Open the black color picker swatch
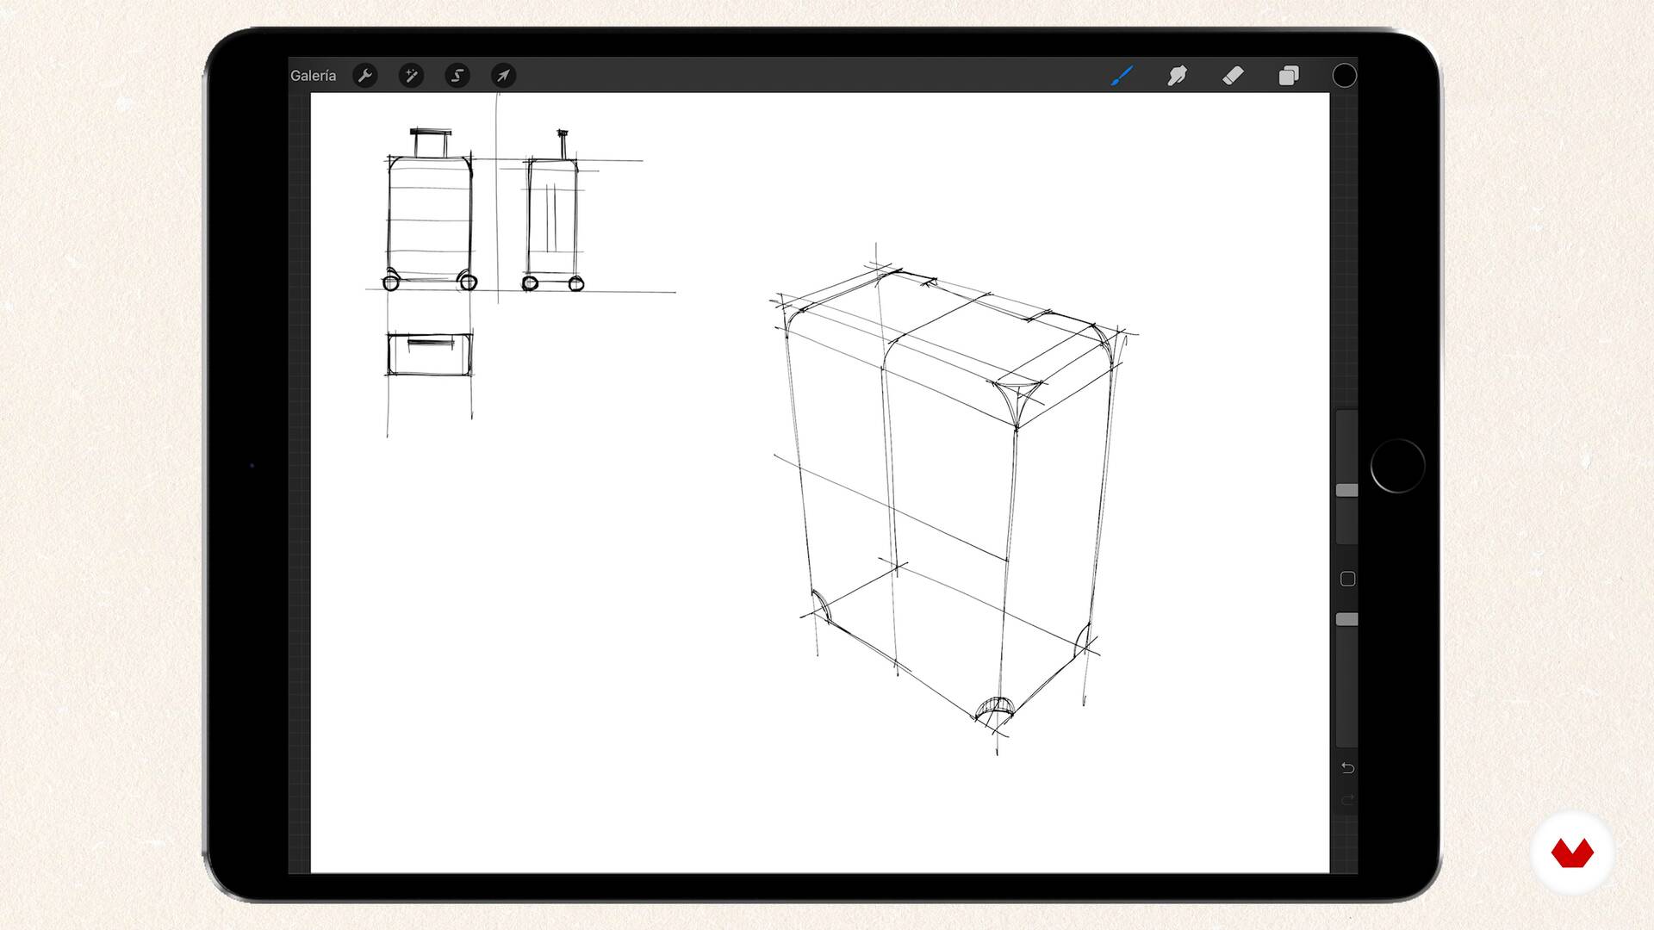The width and height of the screenshot is (1654, 930). (1344, 76)
